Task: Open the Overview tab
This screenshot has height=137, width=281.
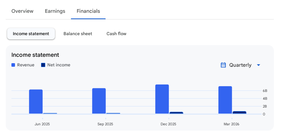Action: tap(22, 11)
